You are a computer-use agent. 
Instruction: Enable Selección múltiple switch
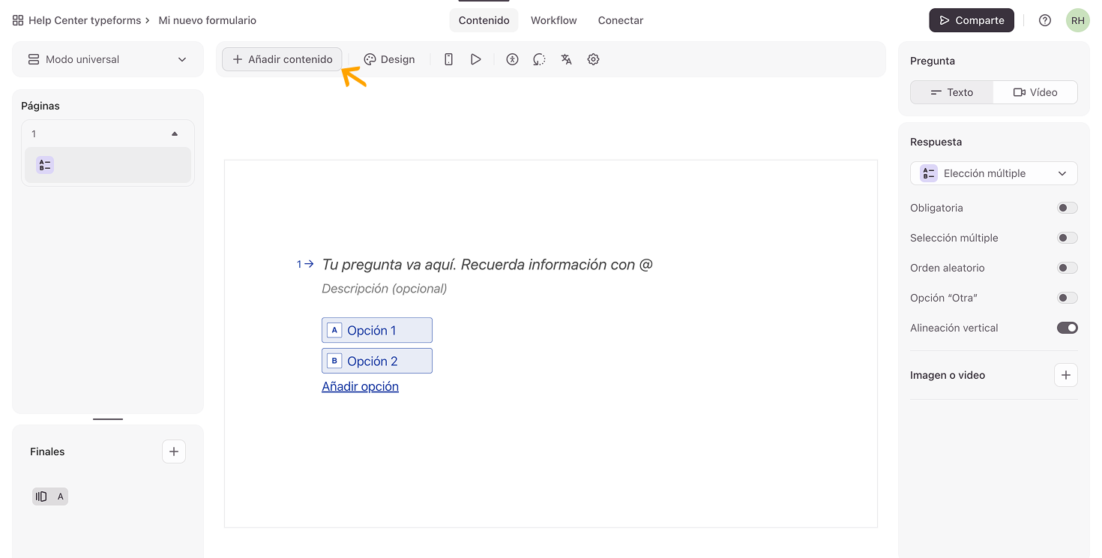(1068, 238)
